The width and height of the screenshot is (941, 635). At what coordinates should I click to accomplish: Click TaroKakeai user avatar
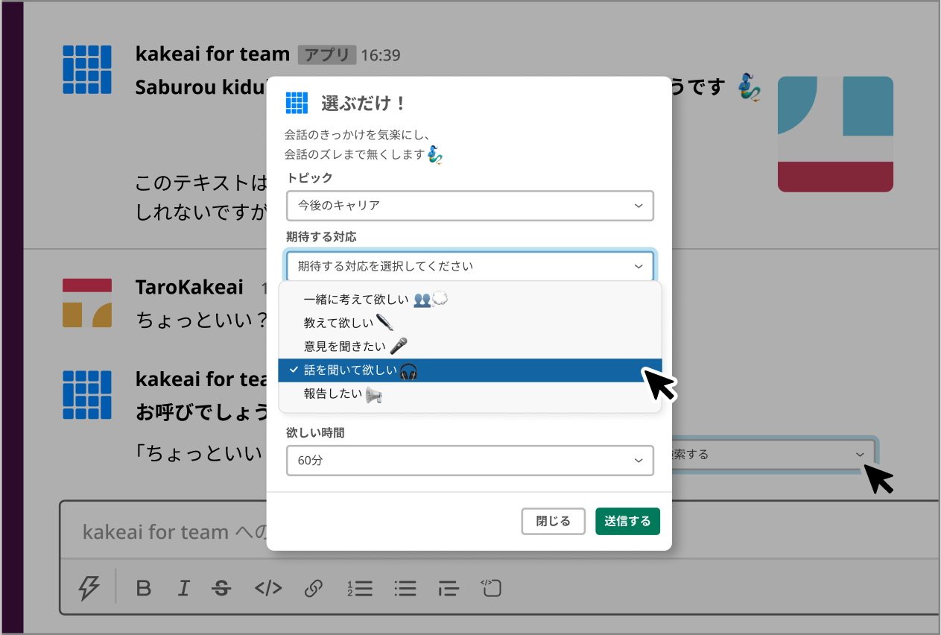87,303
